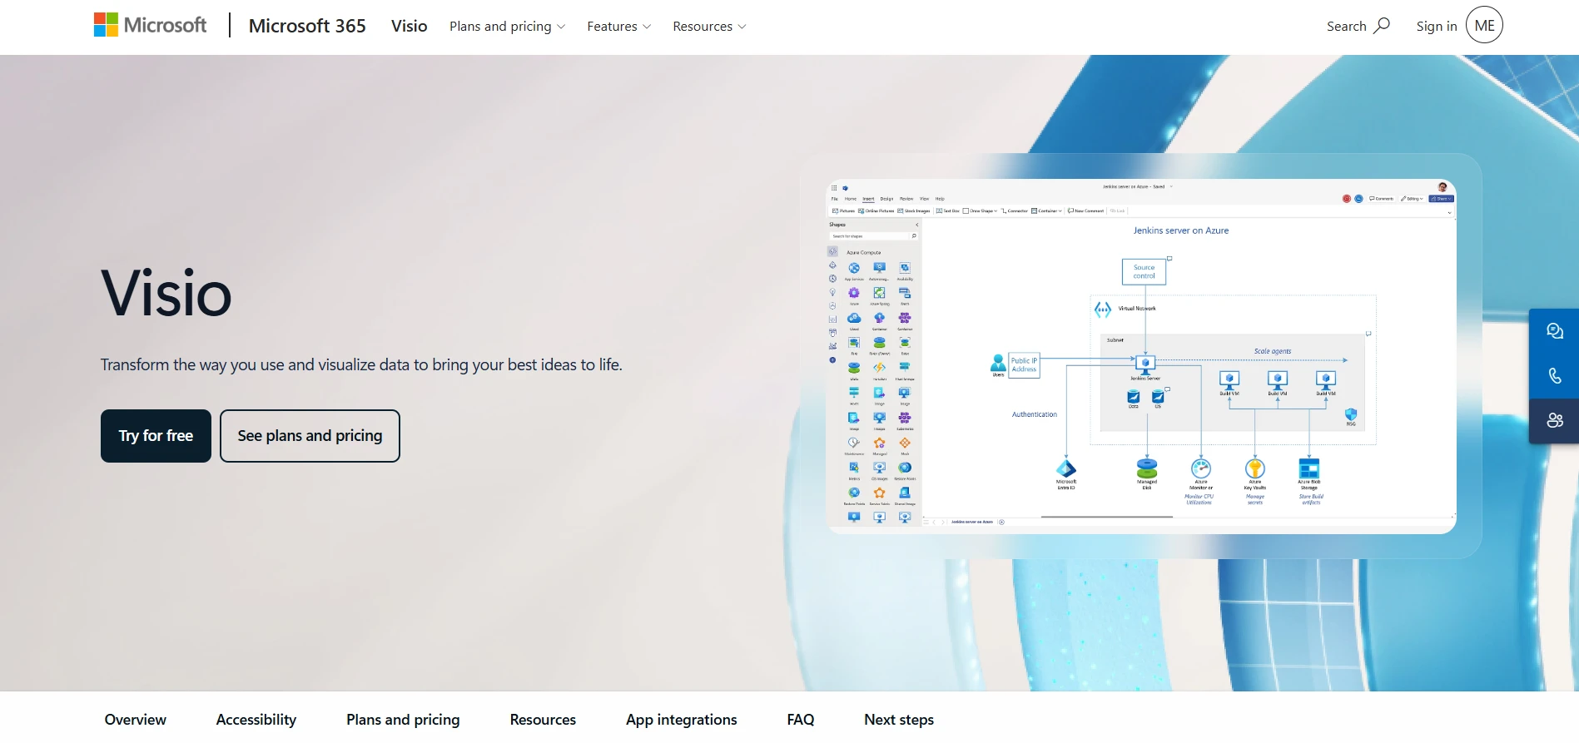This screenshot has width=1579, height=743.
Task: Click the Sign in link
Action: pyautogui.click(x=1437, y=26)
